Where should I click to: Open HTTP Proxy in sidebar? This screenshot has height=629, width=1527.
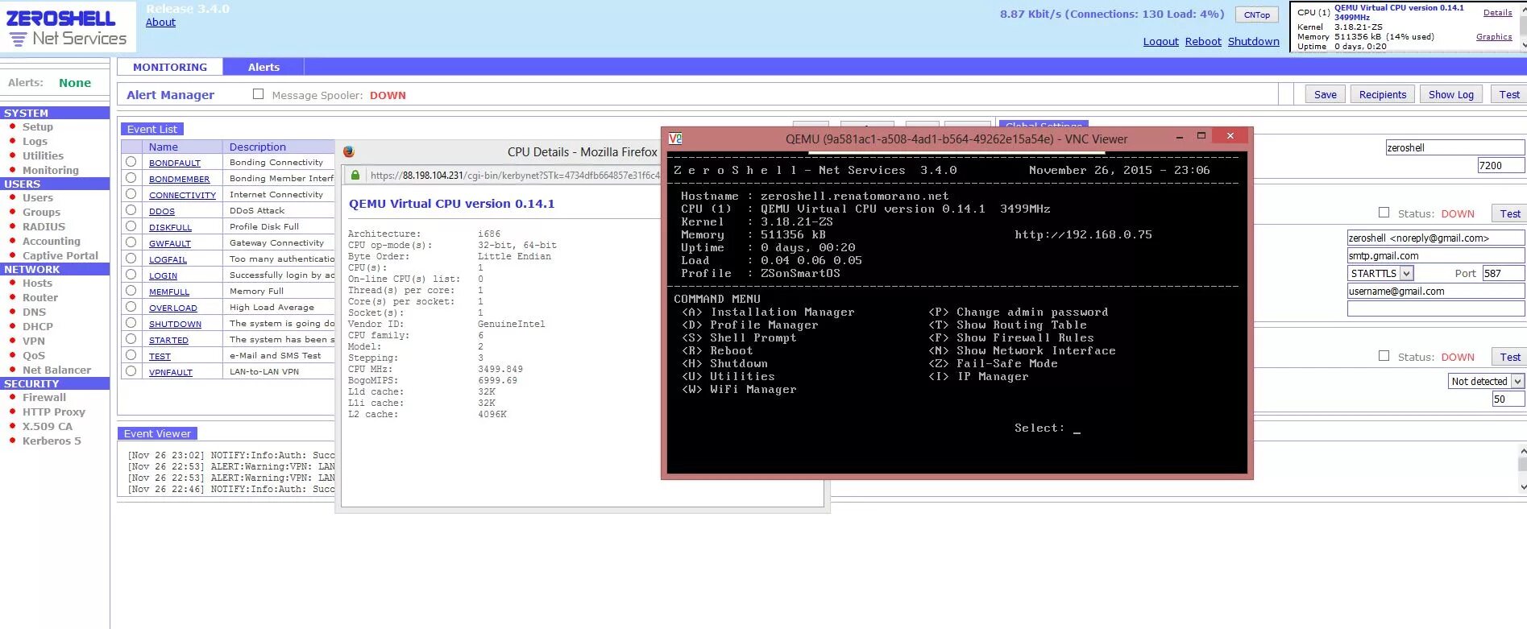tap(54, 412)
